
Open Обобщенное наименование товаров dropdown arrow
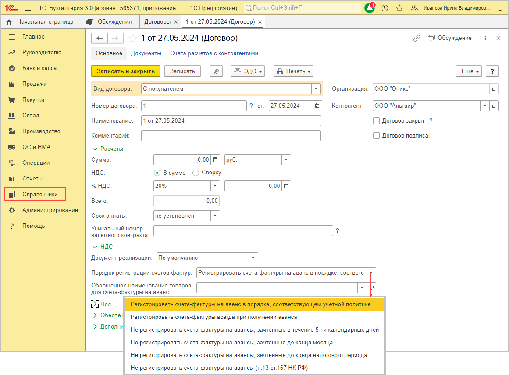362,287
